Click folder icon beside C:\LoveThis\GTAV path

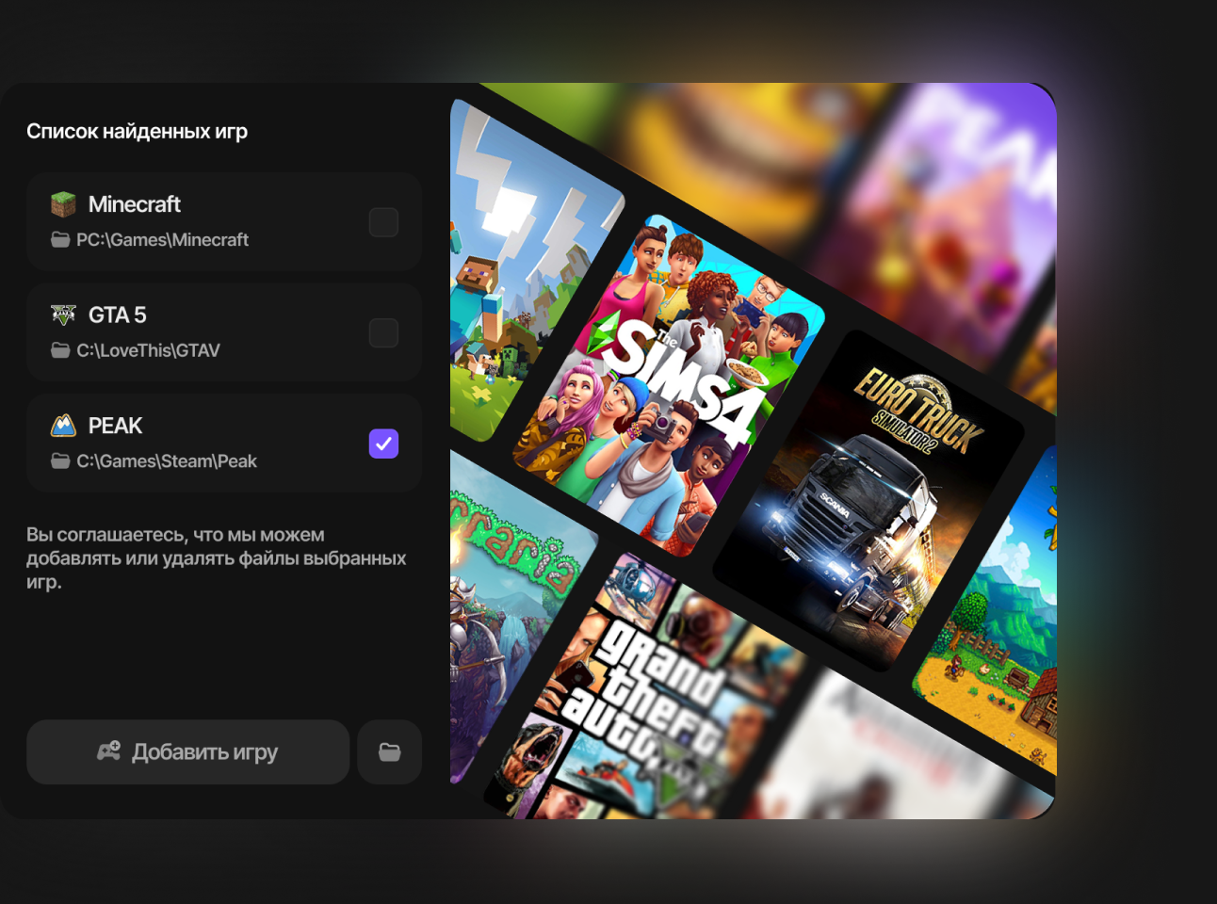[60, 350]
